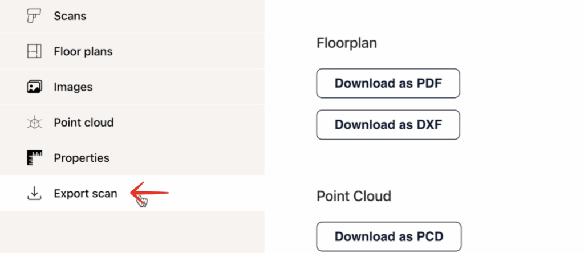Go to Floor plans in sidebar
Screen dimensions: 584x253
point(83,51)
